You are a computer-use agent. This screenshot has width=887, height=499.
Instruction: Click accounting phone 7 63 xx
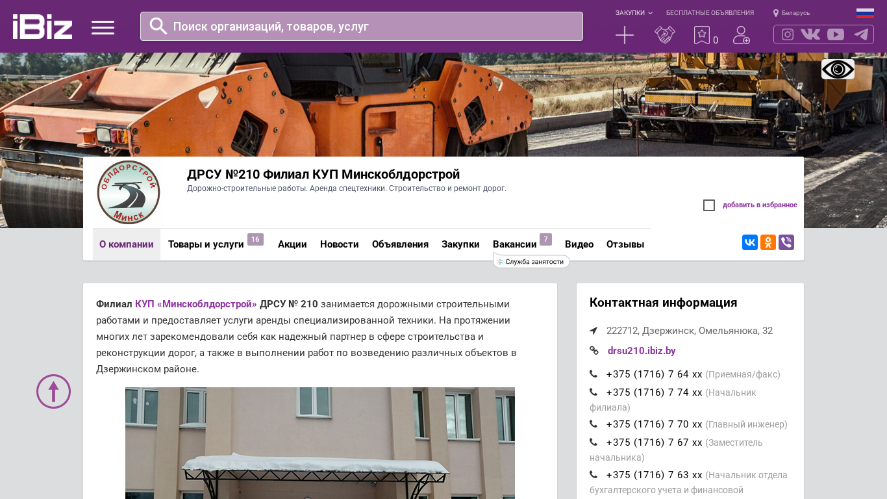pyautogui.click(x=655, y=475)
